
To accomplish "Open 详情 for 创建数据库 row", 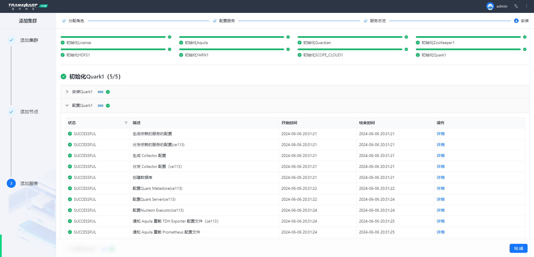I will click(x=441, y=177).
